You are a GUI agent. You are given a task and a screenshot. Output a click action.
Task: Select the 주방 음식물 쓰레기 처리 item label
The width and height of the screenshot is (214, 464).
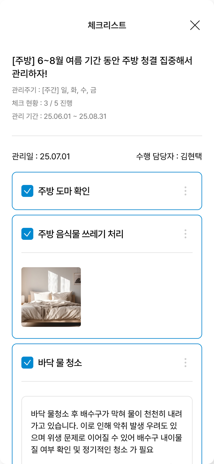click(x=81, y=234)
